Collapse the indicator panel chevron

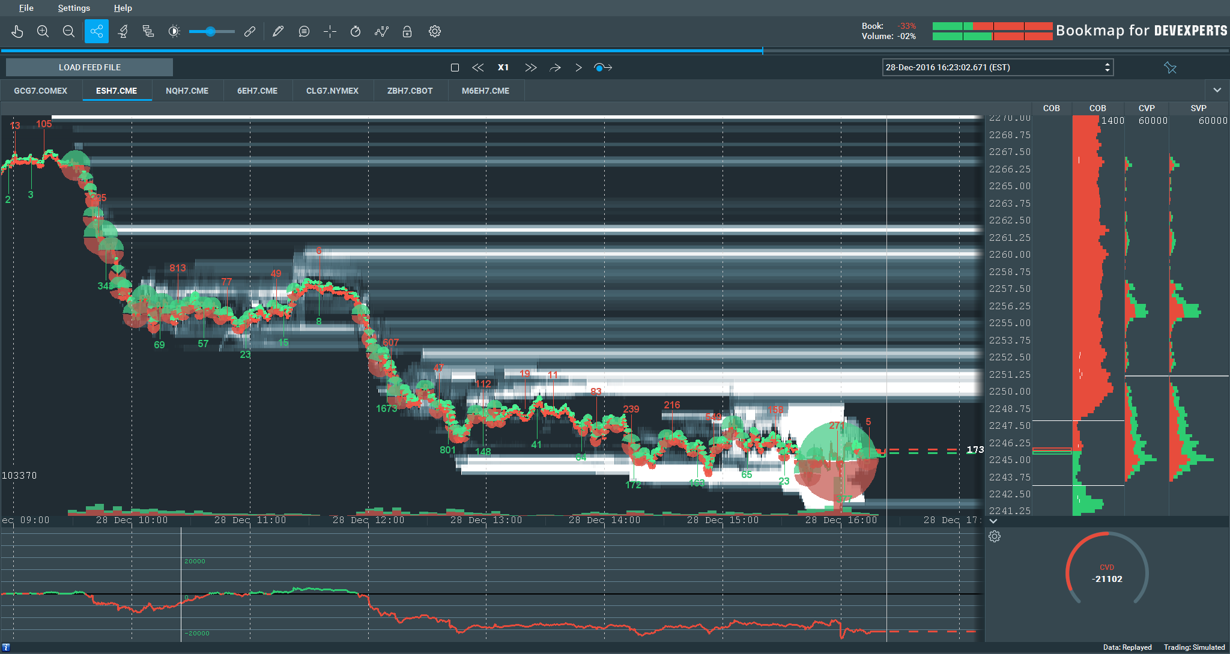tap(993, 521)
